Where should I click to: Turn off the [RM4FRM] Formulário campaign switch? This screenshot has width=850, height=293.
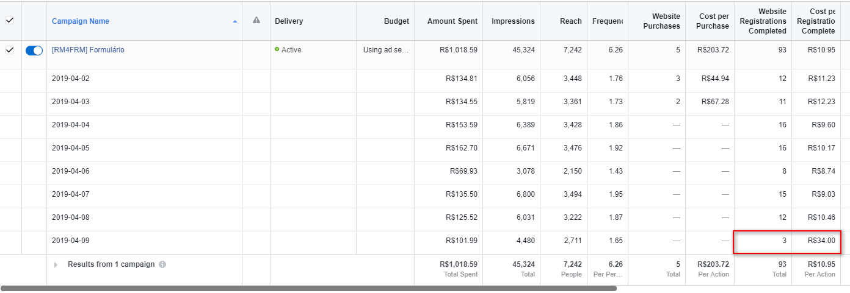coord(34,51)
